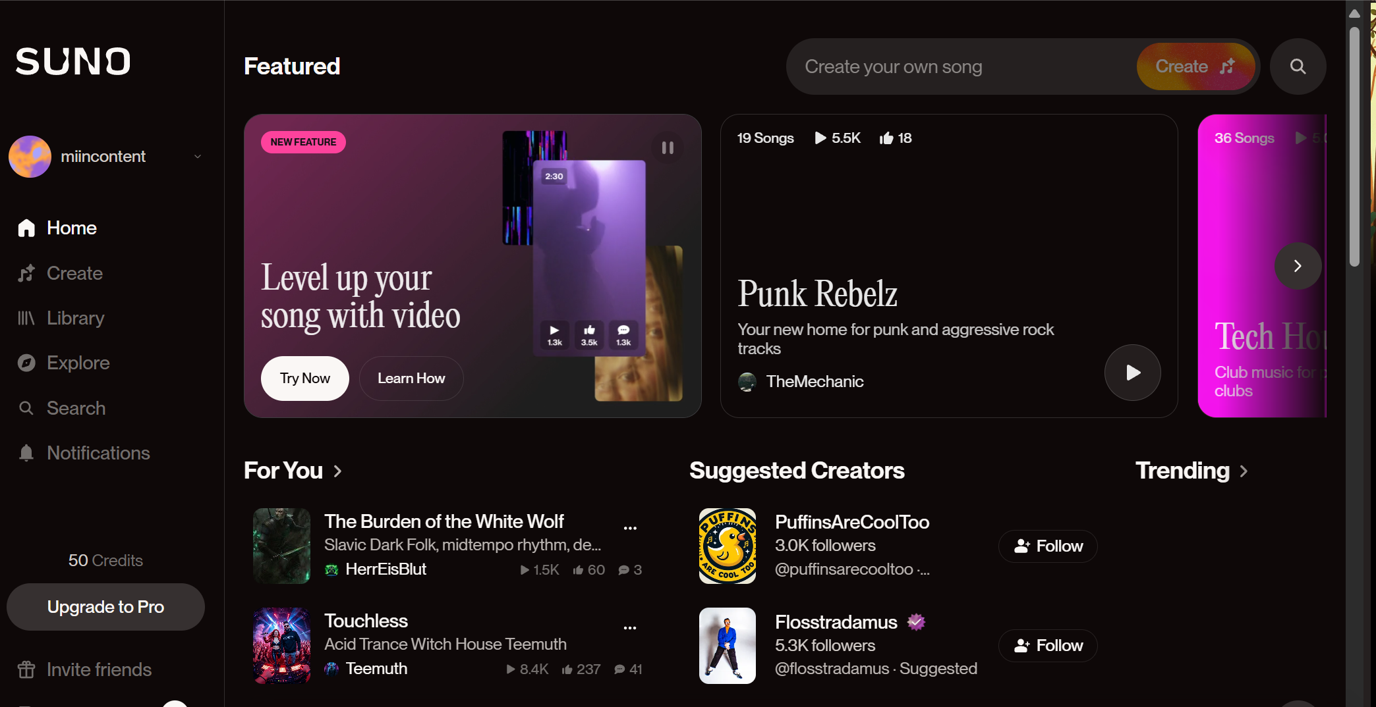The width and height of the screenshot is (1376, 707).
Task: Open Flosstradamus creator name
Action: point(836,622)
